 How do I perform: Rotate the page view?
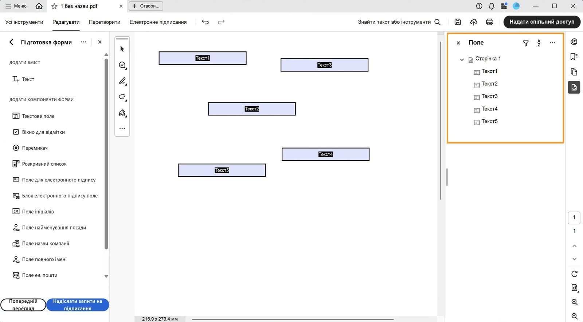tap(574, 274)
